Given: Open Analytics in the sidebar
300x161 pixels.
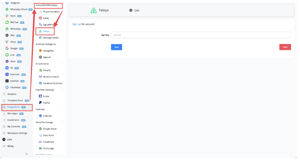Looking at the screenshot, I should click(x=12, y=94).
